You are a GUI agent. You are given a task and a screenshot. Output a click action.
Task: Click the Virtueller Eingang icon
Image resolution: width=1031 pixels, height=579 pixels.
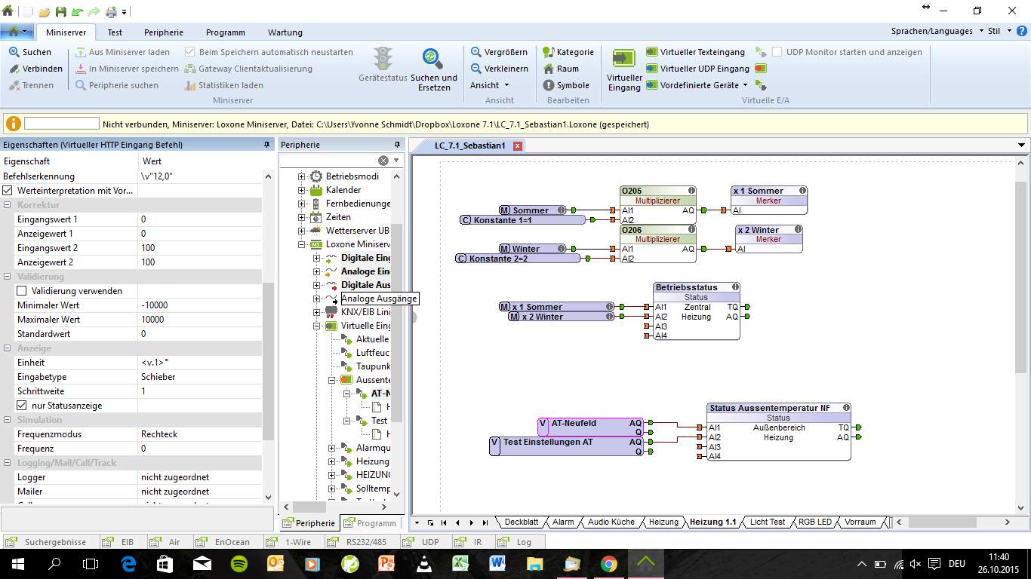coord(624,59)
